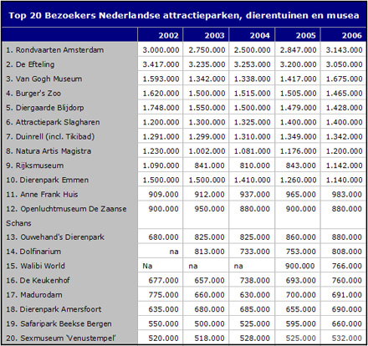The image size is (368, 346).
Task: Click the row label '1. Rondvaarten Amsterdam'
Action: [x=55, y=50]
